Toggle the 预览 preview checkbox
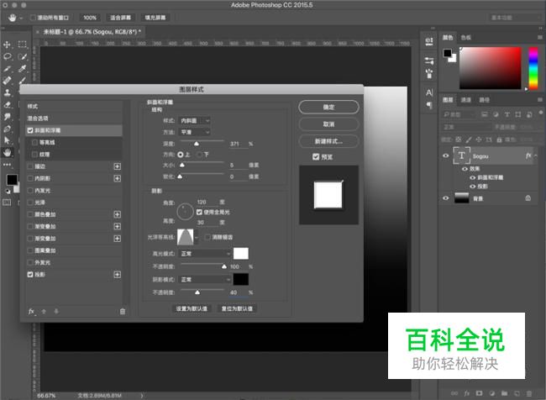This screenshot has width=546, height=400. (316, 157)
